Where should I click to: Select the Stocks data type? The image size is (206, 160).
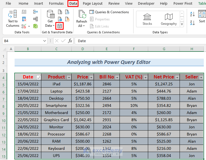point(147,19)
